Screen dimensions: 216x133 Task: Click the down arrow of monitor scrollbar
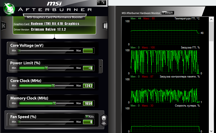pos(211,131)
